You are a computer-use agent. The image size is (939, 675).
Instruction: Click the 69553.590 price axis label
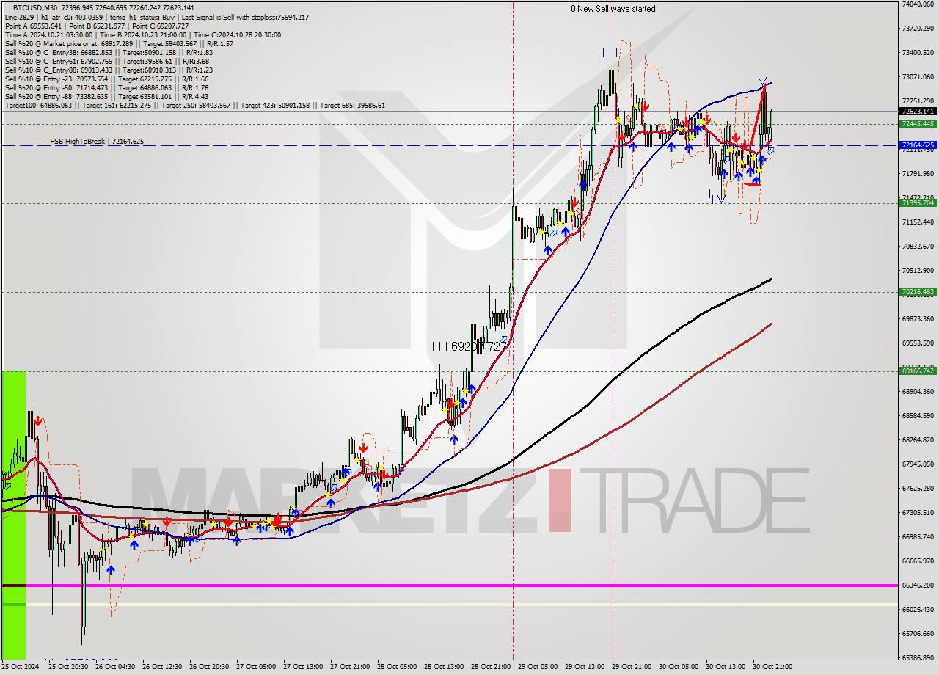pos(918,343)
